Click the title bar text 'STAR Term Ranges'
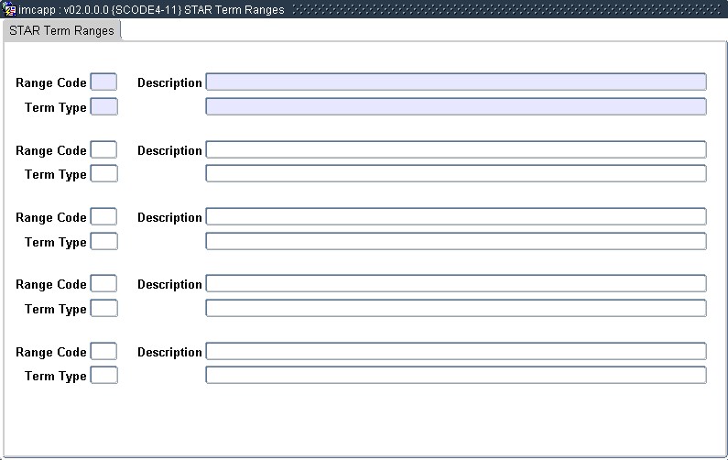This screenshot has width=728, height=460. coord(234,10)
